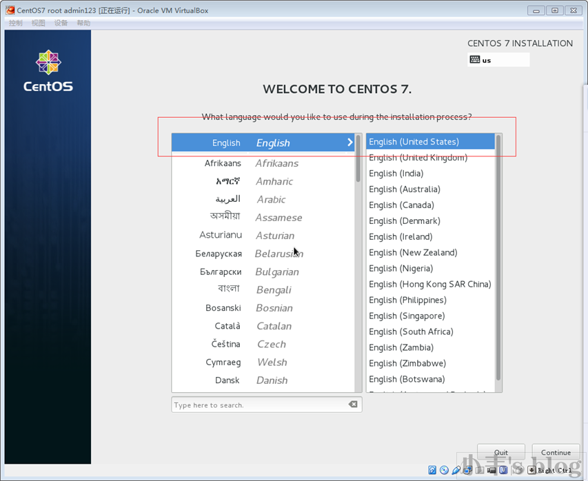Click the optical disc status icon
Screen dimensions: 588x481
pos(444,470)
